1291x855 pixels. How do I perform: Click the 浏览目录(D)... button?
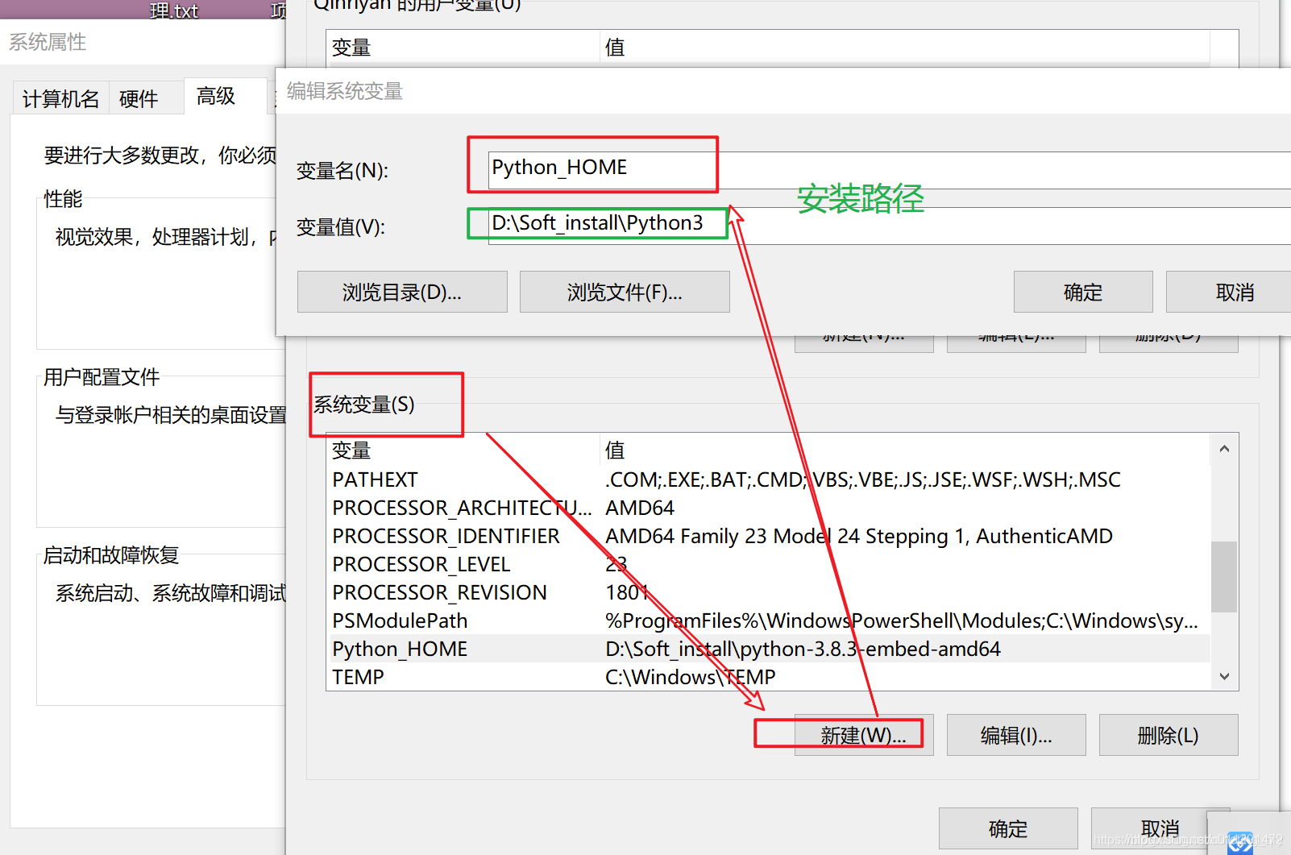[x=402, y=292]
